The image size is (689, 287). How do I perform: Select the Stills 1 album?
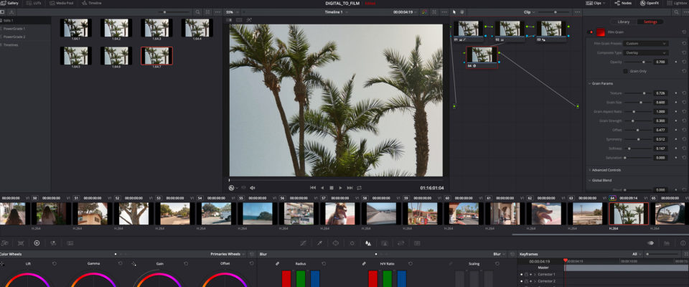[x=26, y=20]
